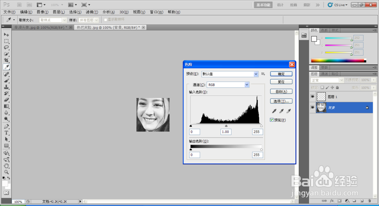Select the Pen tool
This screenshot has height=206, width=379.
[x=6, y=126]
